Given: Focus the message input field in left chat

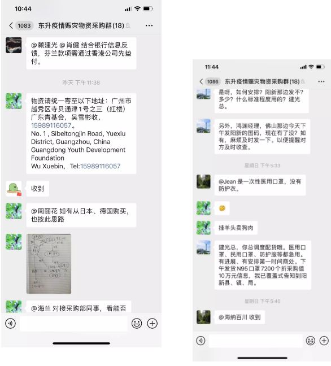Looking at the screenshot, I should [x=74, y=324].
